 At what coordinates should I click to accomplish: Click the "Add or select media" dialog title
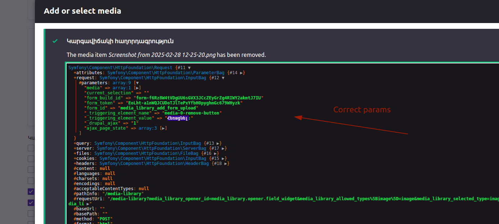(82, 11)
